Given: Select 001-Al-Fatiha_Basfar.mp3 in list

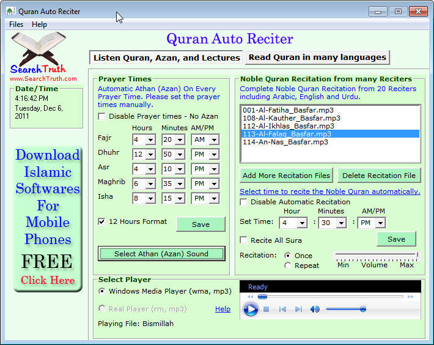Looking at the screenshot, I should pos(330,110).
